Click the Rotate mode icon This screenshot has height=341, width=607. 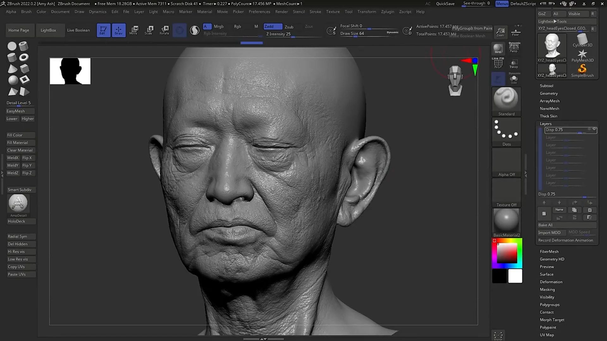(x=164, y=30)
